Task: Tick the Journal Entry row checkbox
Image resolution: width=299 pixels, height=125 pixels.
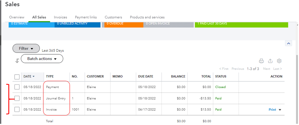Action: (x=17, y=98)
